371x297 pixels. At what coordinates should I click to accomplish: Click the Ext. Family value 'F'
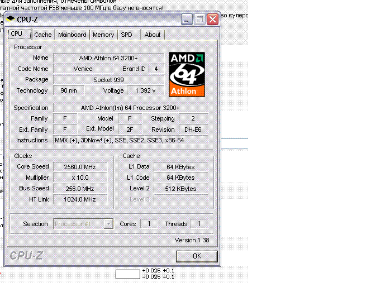(x=65, y=130)
